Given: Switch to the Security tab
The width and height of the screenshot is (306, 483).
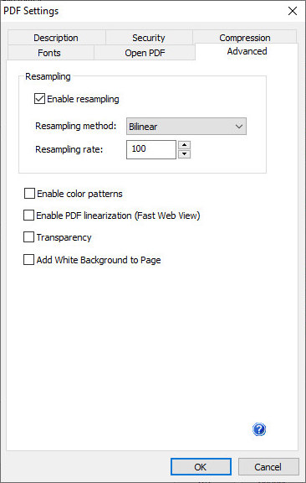Looking at the screenshot, I should [x=149, y=38].
